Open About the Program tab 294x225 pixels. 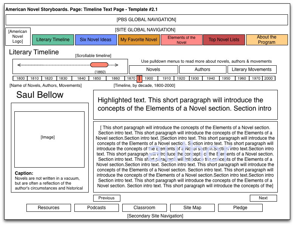(x=266, y=40)
